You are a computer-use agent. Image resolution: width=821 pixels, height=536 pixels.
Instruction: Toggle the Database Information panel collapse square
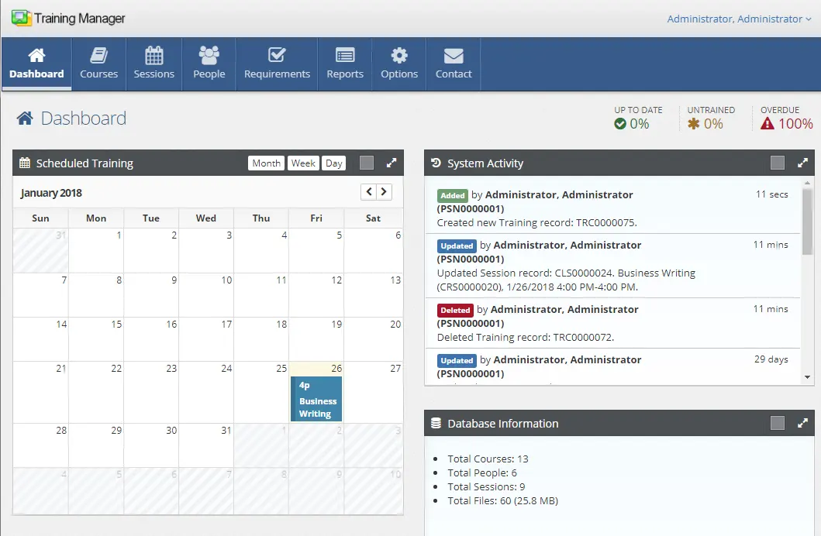(x=776, y=423)
